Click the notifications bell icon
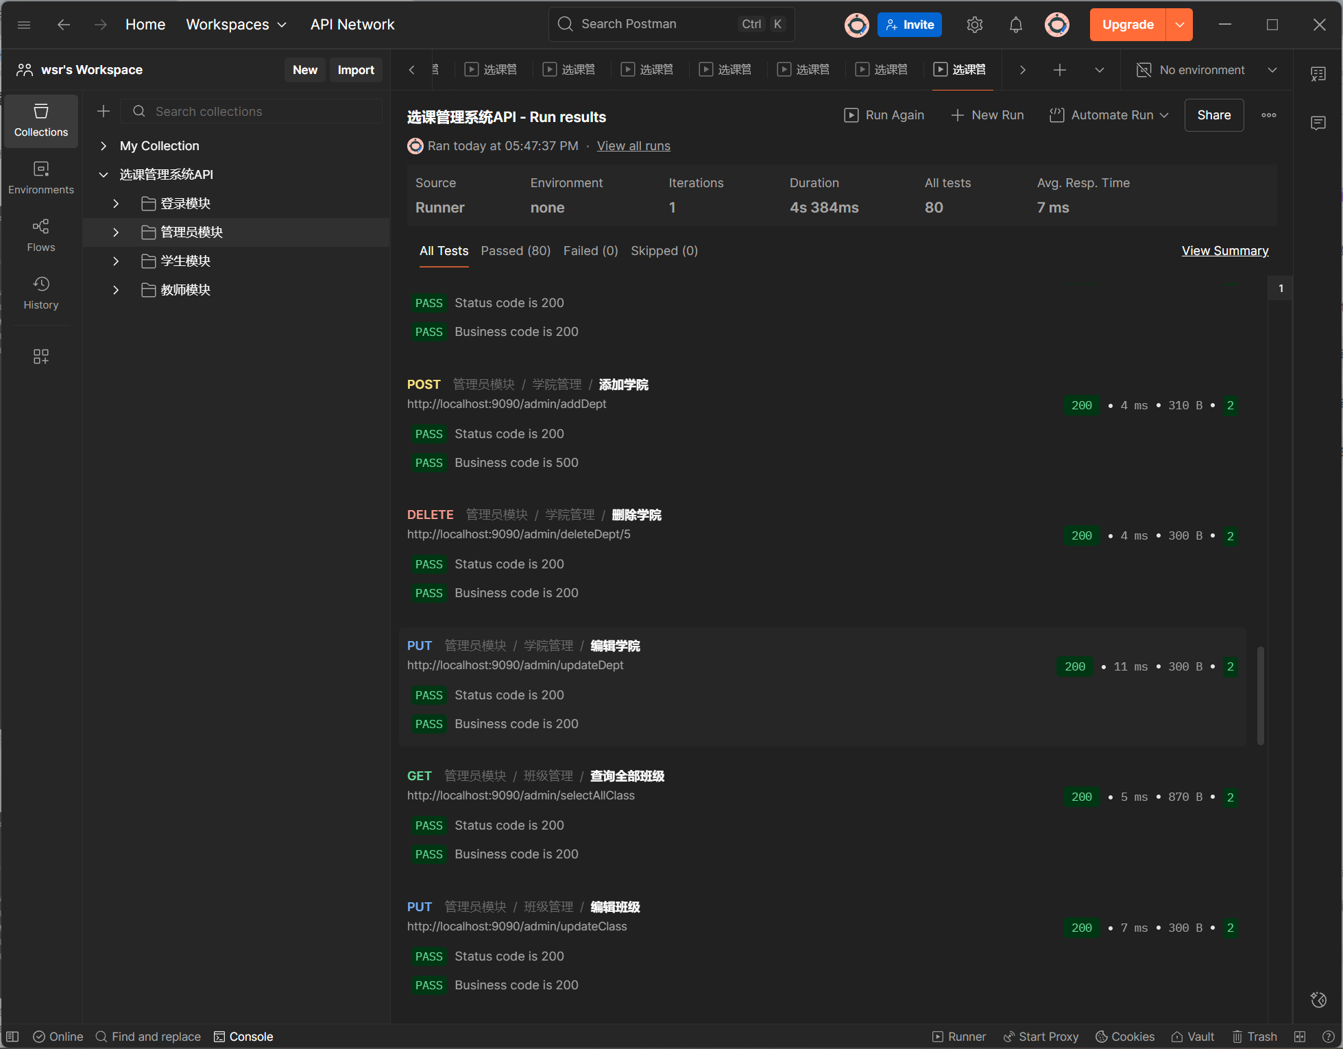The width and height of the screenshot is (1343, 1049). pos(1015,25)
